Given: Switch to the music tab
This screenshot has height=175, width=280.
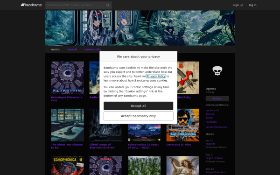Looking at the screenshot, I should (56, 49).
